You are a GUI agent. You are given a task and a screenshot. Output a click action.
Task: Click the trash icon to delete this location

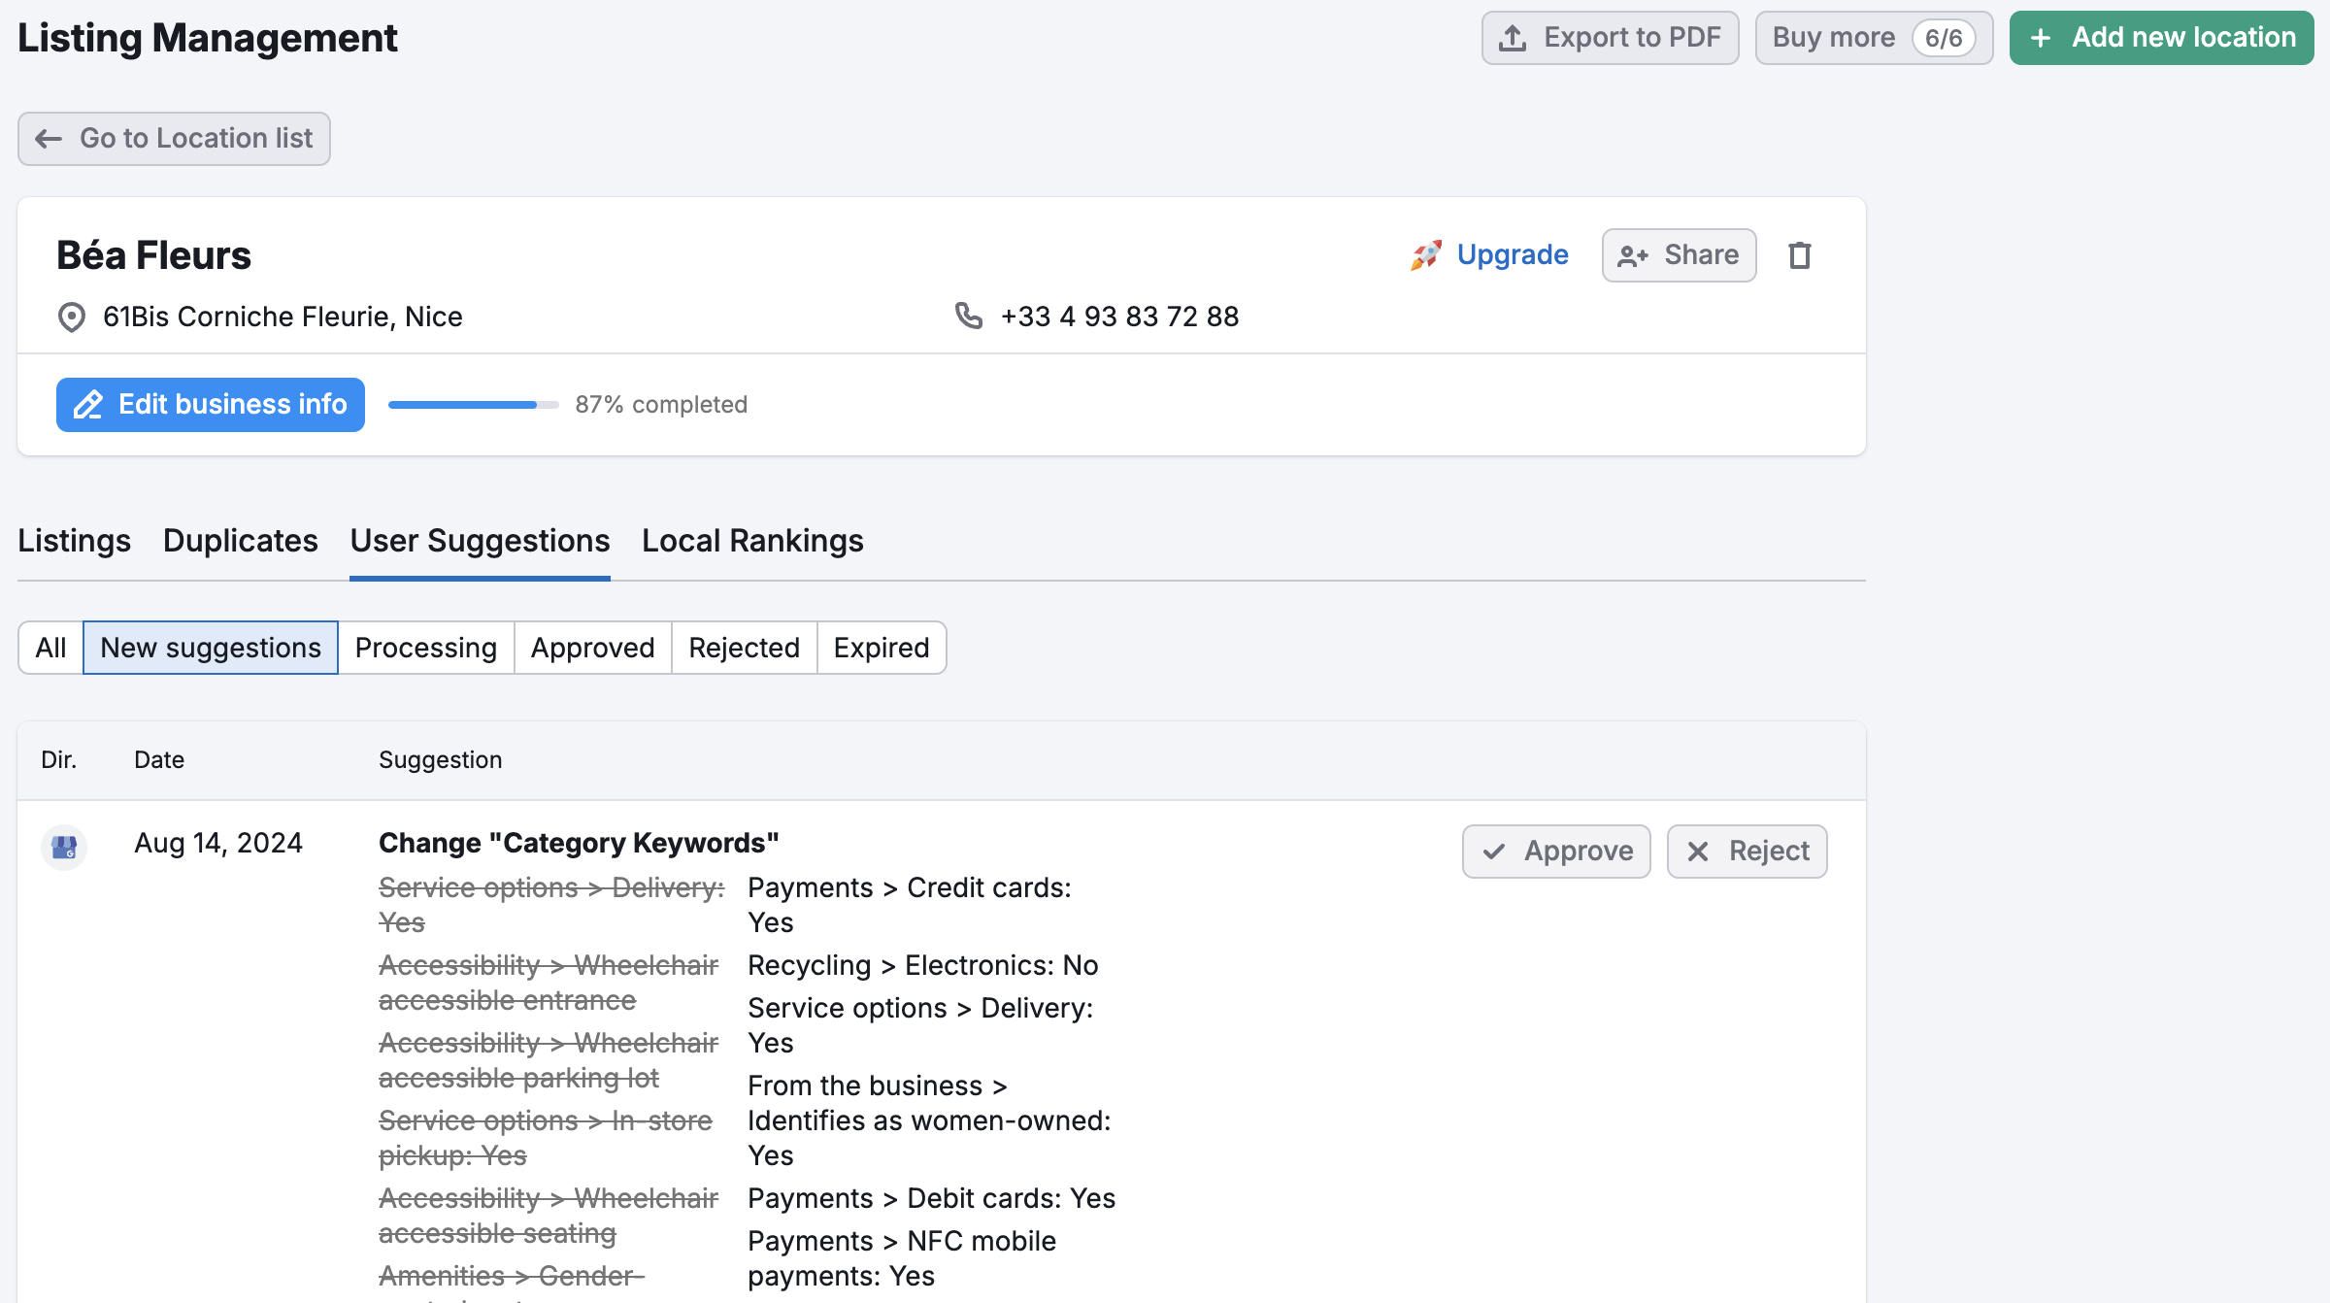[1798, 254]
